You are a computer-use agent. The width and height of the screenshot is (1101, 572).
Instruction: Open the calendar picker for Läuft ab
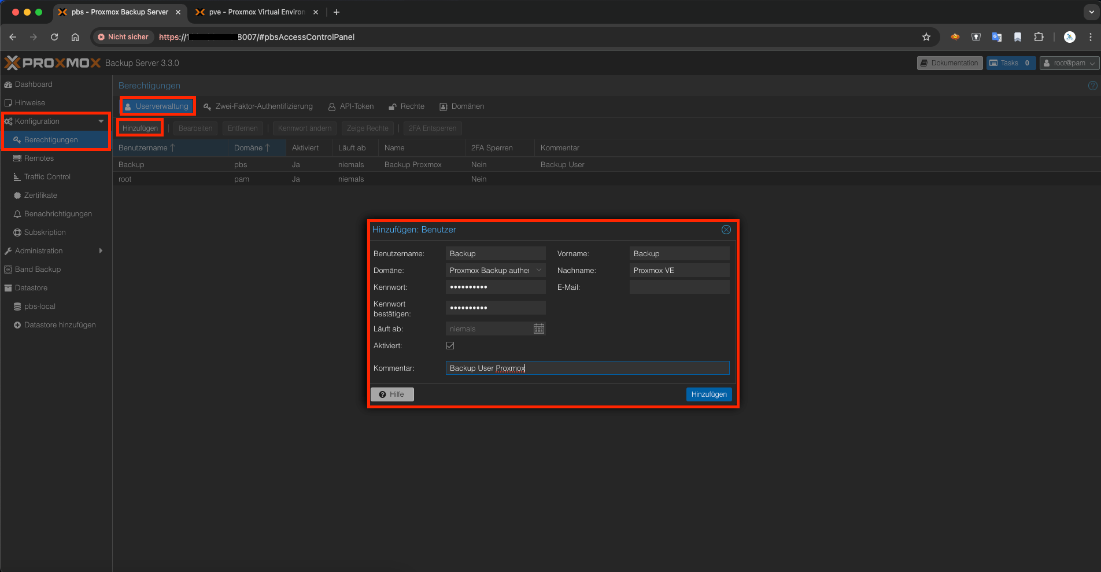tap(538, 328)
